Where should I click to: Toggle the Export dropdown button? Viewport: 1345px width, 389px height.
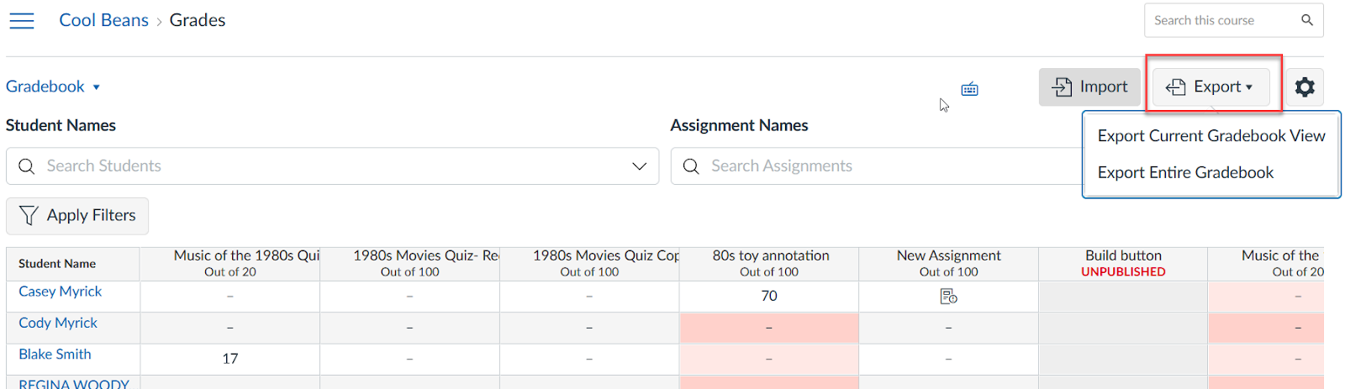point(1210,87)
